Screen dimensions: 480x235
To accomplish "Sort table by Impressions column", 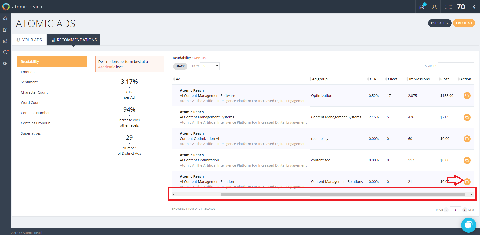I will pyautogui.click(x=418, y=79).
